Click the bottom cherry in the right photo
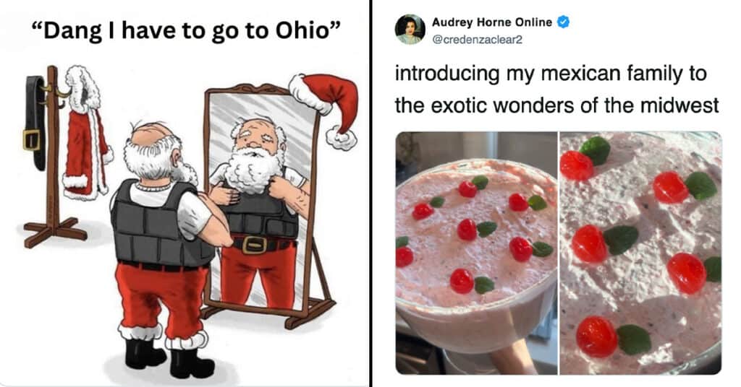Image resolution: width=741 pixels, height=387 pixels. point(596,336)
